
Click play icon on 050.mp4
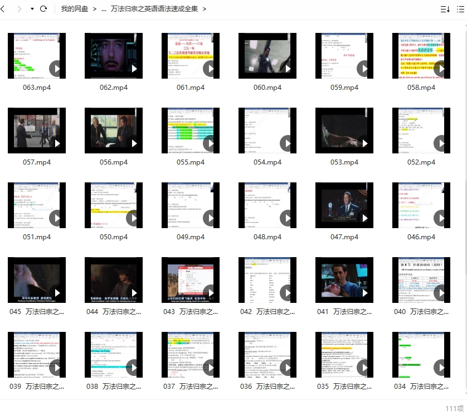134,218
